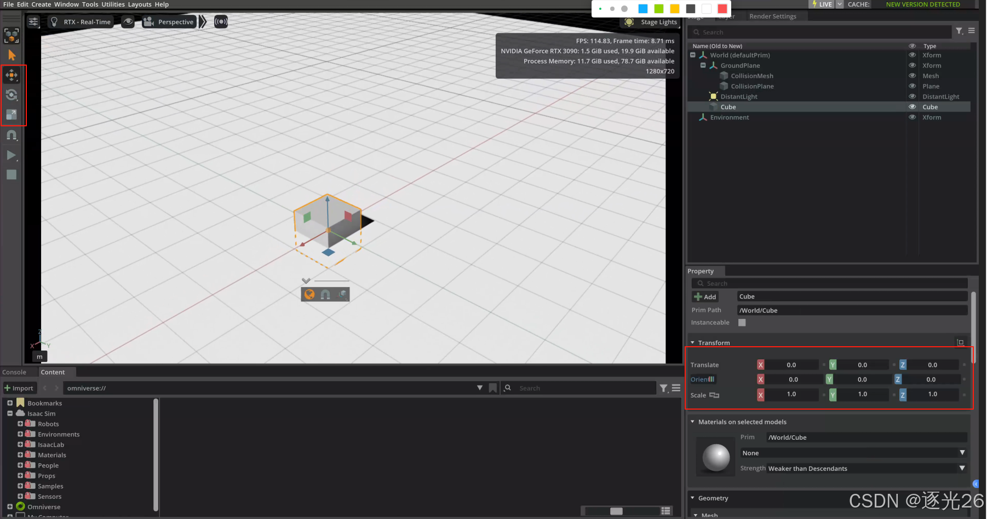Click the visibility column header eye
This screenshot has width=987, height=519.
[x=913, y=46]
